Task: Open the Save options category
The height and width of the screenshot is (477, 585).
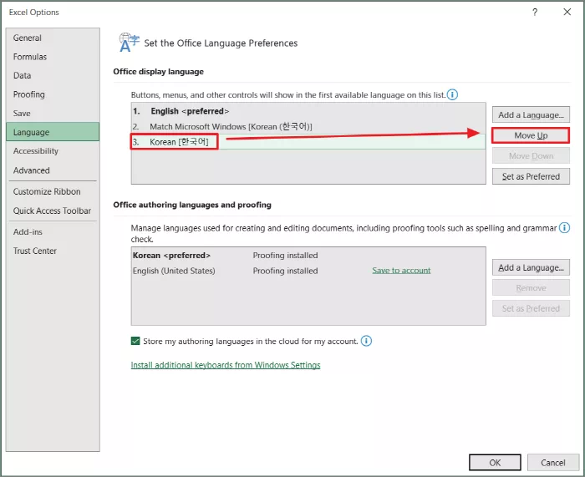Action: pyautogui.click(x=53, y=113)
